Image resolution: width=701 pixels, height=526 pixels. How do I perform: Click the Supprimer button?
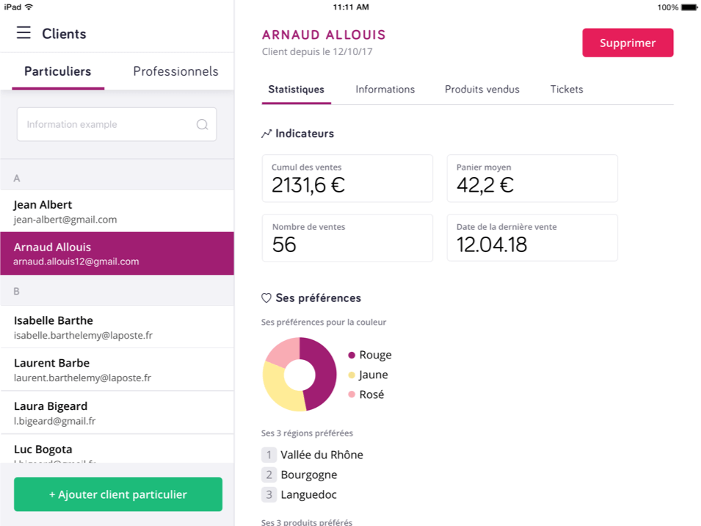click(627, 43)
